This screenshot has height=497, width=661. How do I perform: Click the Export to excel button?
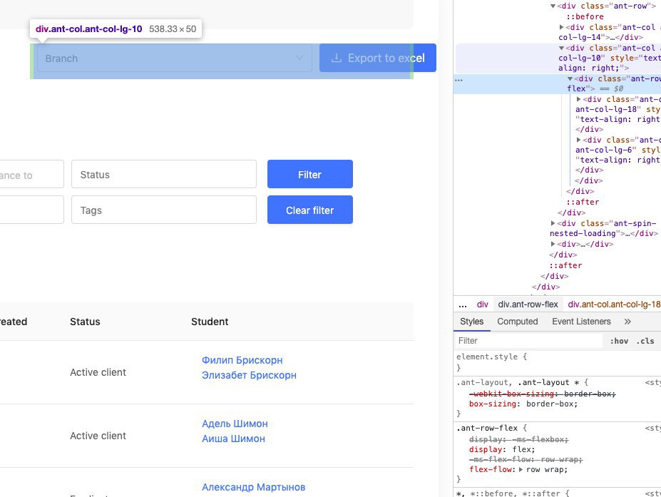pos(378,58)
